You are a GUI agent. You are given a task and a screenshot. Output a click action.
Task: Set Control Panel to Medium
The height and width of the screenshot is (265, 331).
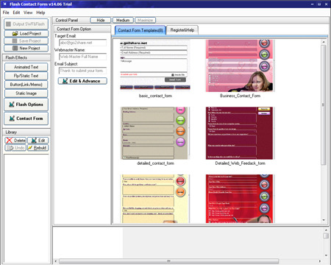click(123, 20)
